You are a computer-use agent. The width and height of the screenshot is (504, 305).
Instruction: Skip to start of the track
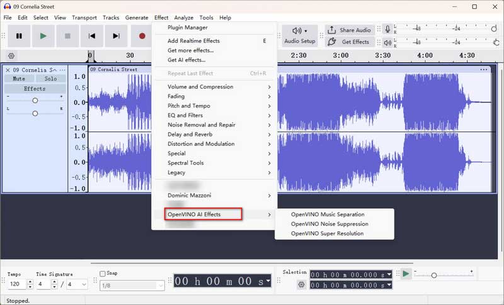tap(92, 36)
